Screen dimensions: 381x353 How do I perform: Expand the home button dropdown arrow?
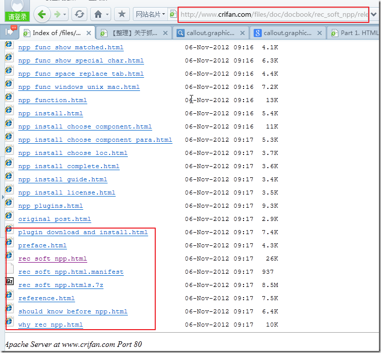tap(107, 14)
